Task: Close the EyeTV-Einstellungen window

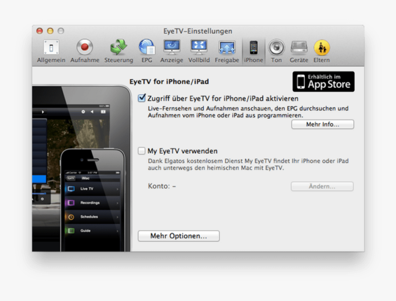Action: pyautogui.click(x=40, y=31)
